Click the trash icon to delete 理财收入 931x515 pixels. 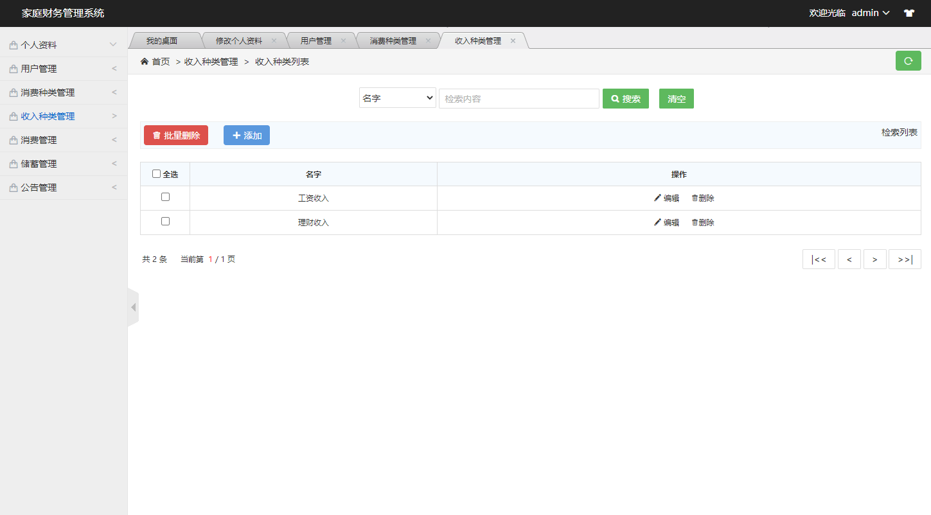[x=695, y=222]
